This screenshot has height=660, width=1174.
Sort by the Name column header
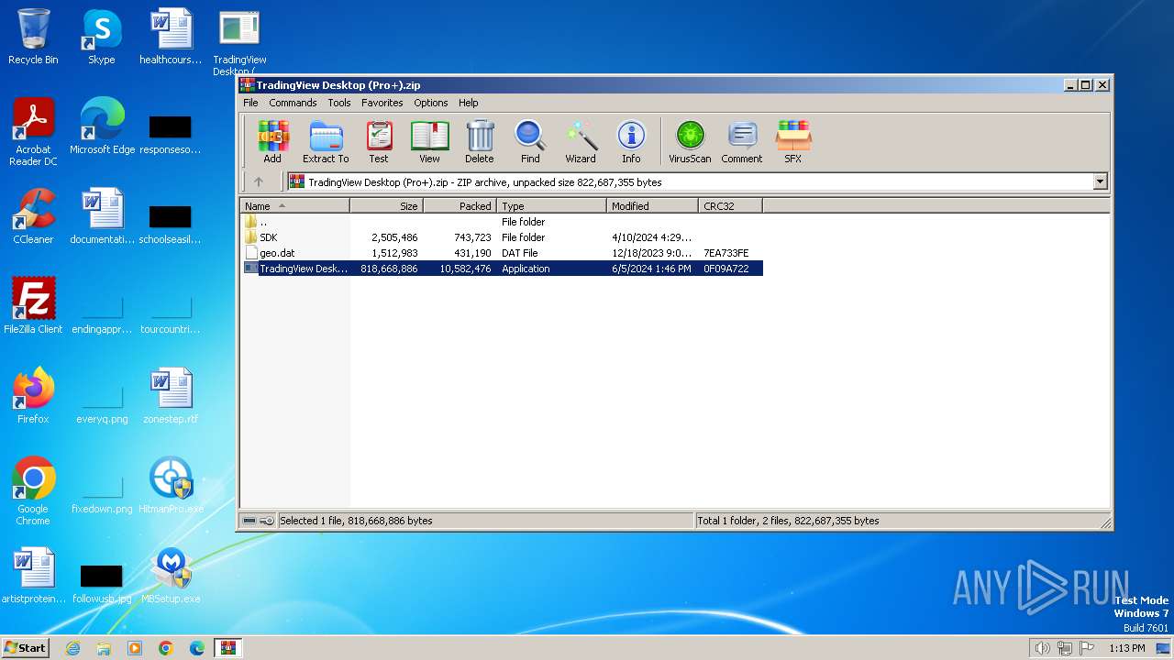(294, 206)
